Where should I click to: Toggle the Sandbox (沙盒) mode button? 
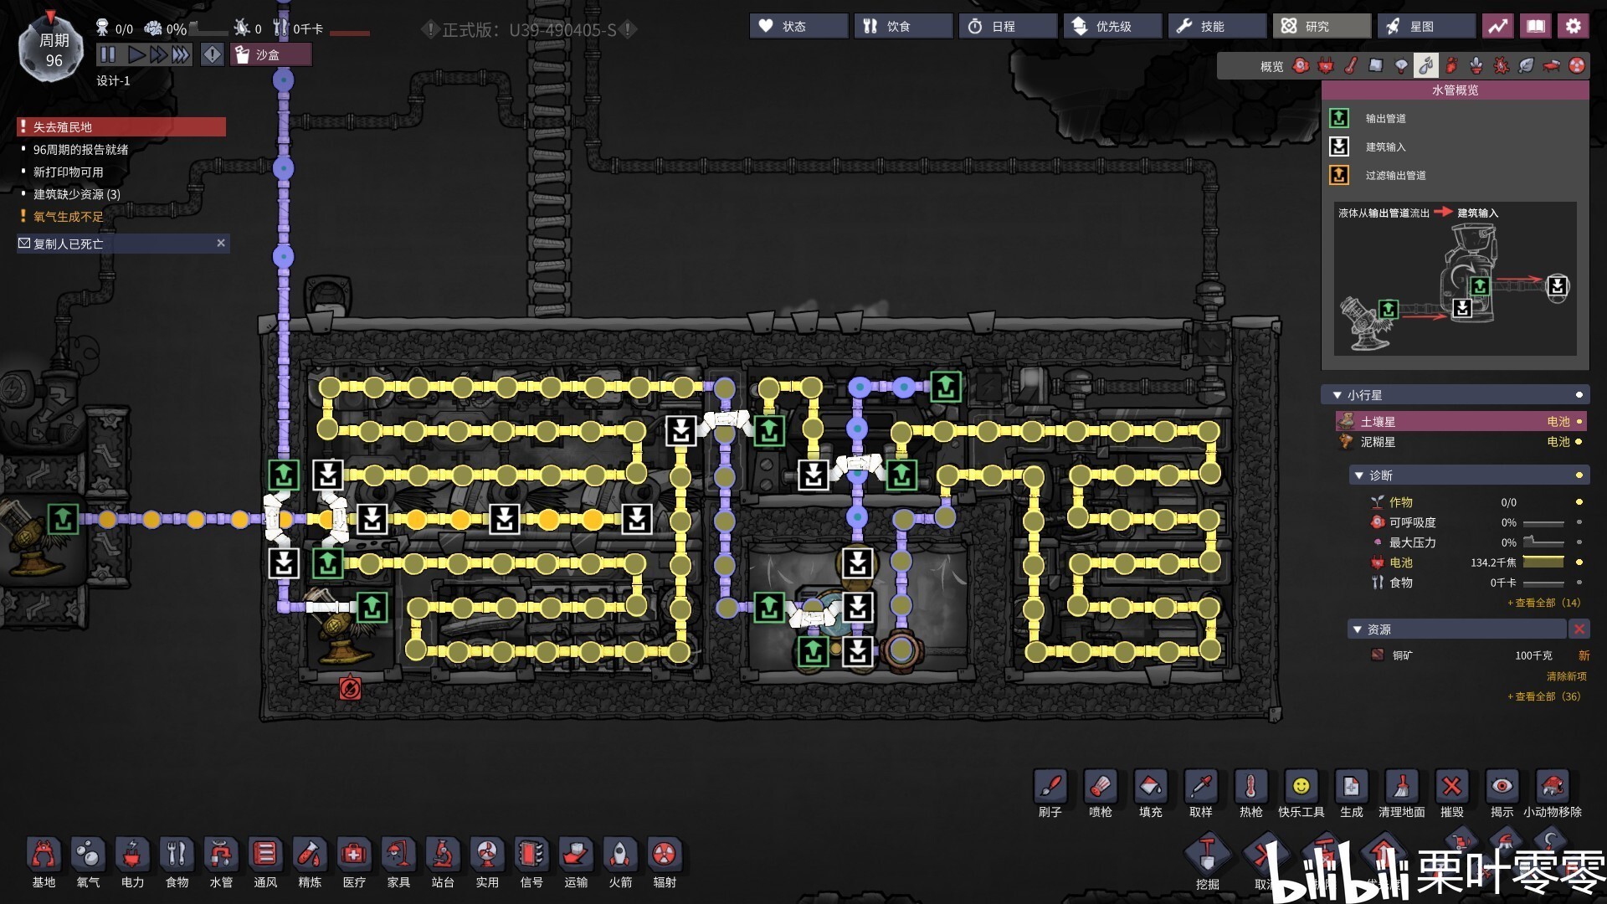click(x=270, y=54)
